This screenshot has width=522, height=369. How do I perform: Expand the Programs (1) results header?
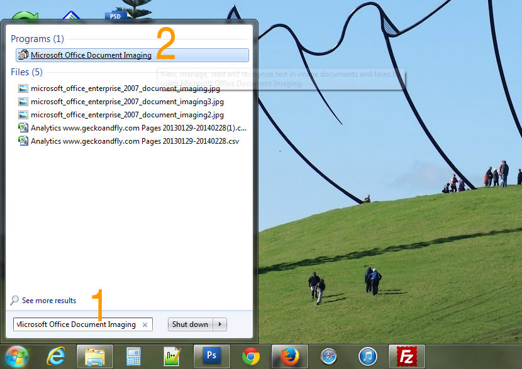[x=37, y=39]
